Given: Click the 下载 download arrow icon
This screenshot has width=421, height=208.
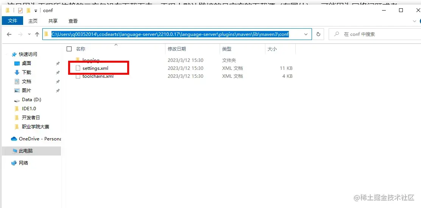Looking at the screenshot, I should click(17, 72).
